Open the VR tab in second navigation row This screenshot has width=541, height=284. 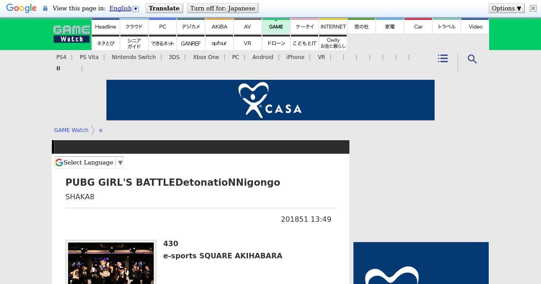point(248,43)
